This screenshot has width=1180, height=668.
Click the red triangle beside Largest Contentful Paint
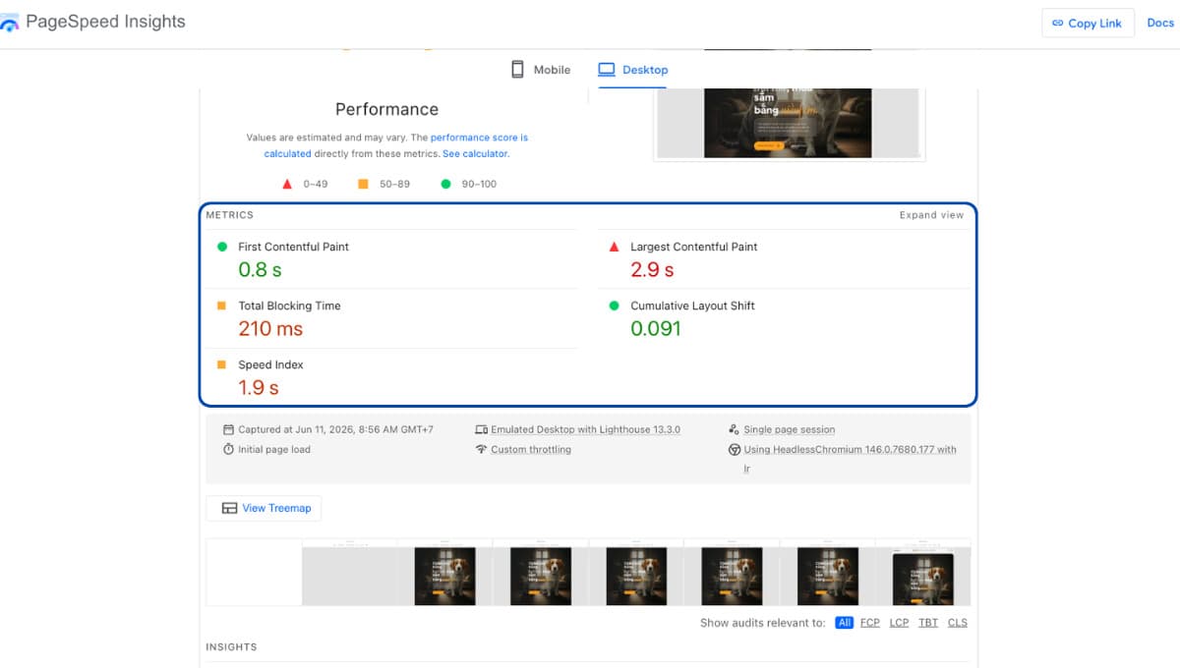tap(615, 247)
